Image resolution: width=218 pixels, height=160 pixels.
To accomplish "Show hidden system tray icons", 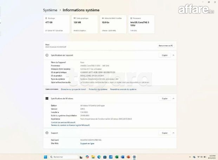I will coord(189,157).
